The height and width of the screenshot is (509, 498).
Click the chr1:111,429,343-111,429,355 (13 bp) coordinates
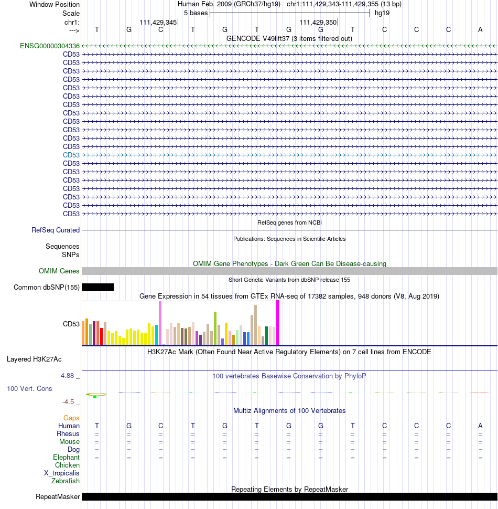click(x=344, y=4)
